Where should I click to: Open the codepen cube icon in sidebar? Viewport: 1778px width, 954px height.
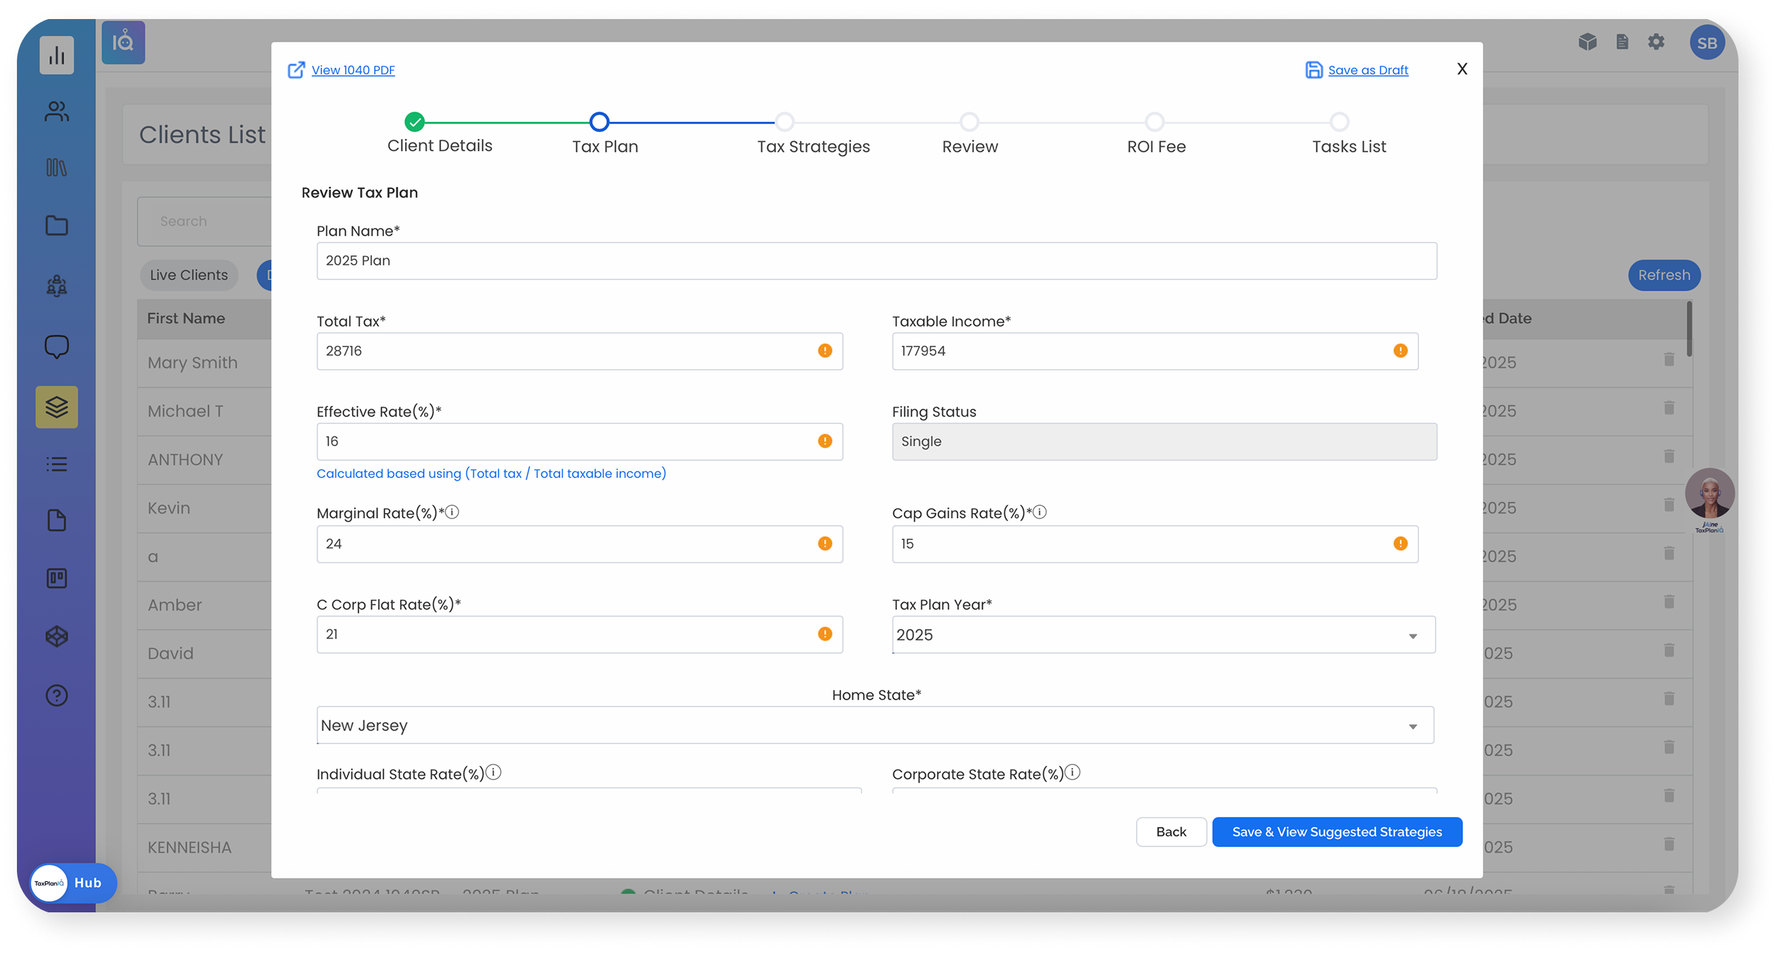point(57,636)
